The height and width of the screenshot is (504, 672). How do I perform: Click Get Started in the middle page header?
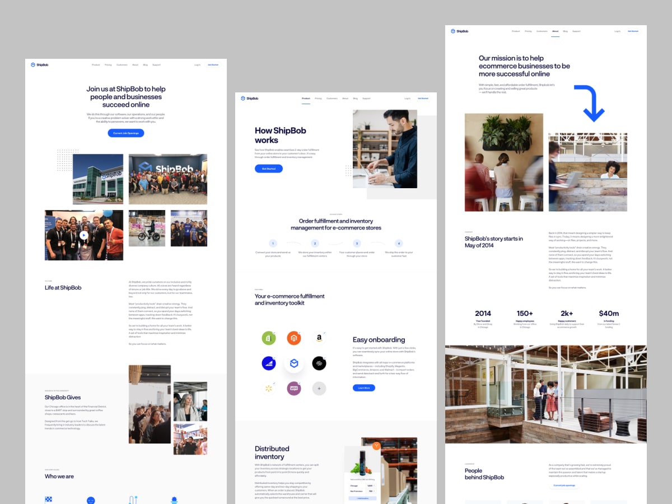tap(423, 99)
